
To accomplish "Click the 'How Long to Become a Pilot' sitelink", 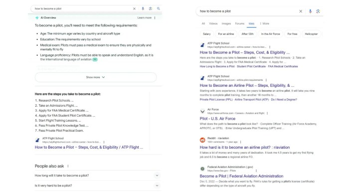I will (x=217, y=66).
